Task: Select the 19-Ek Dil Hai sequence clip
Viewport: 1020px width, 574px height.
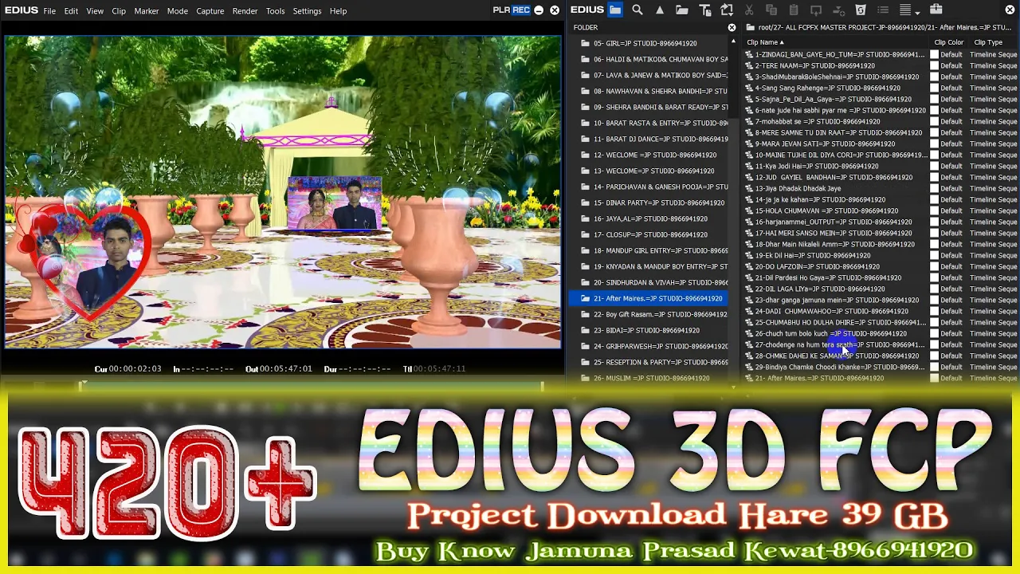Action: [812, 255]
